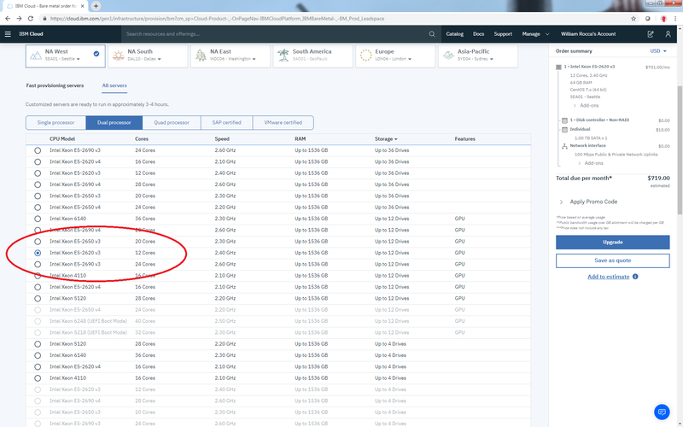Open a new browser tab with plus icon

(96, 6)
